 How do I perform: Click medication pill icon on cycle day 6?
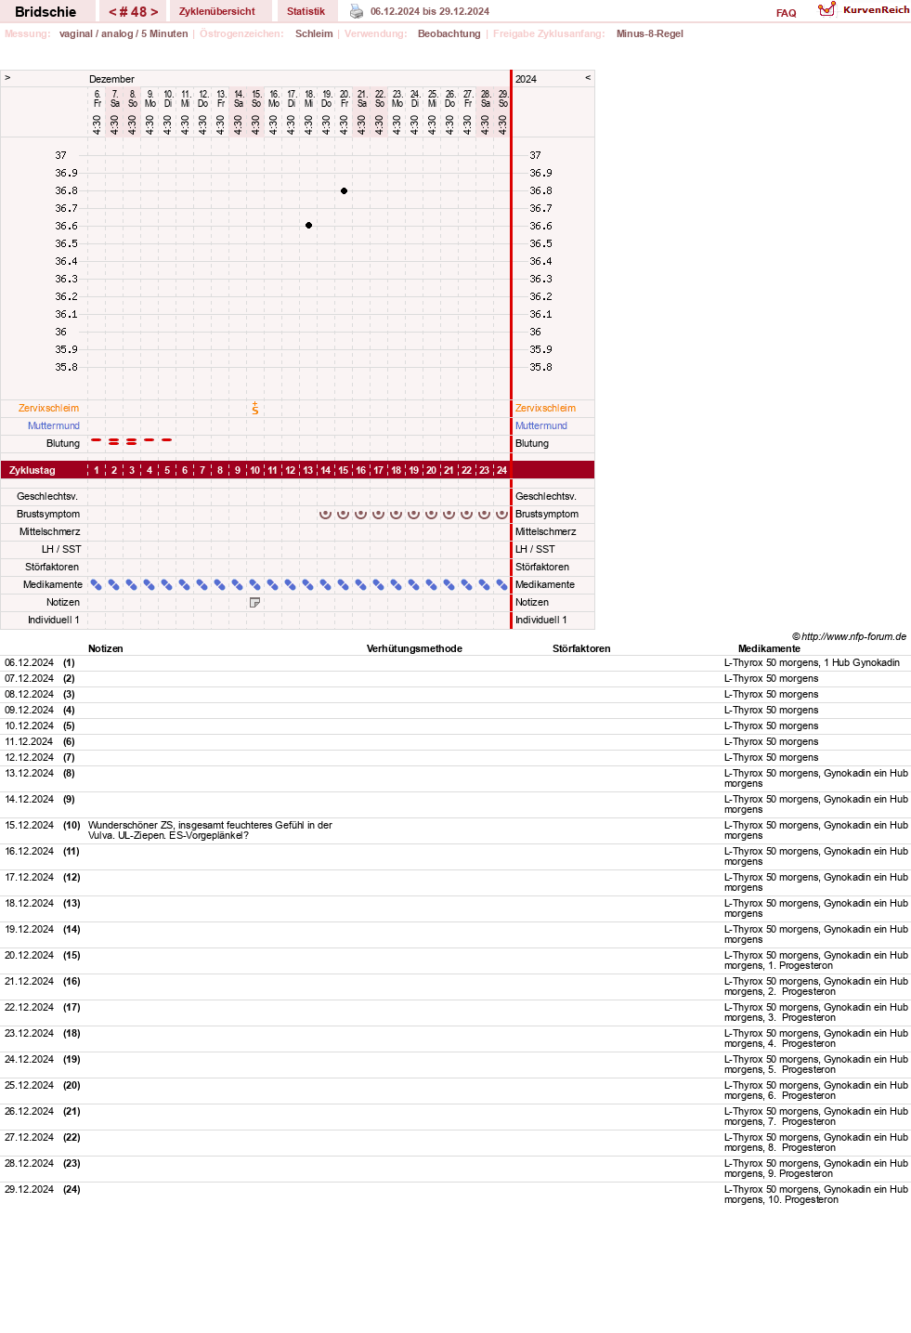[185, 584]
